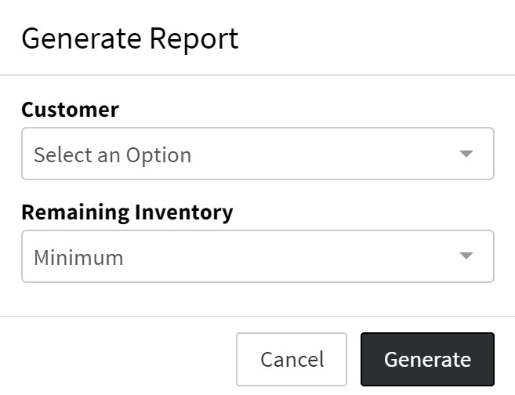The width and height of the screenshot is (515, 395).
Task: Confirm report creation with Generate
Action: 427,359
